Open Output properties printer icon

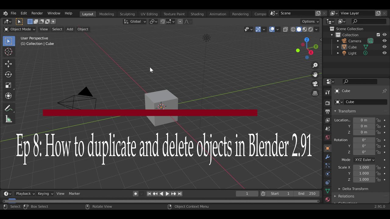[x=328, y=112]
